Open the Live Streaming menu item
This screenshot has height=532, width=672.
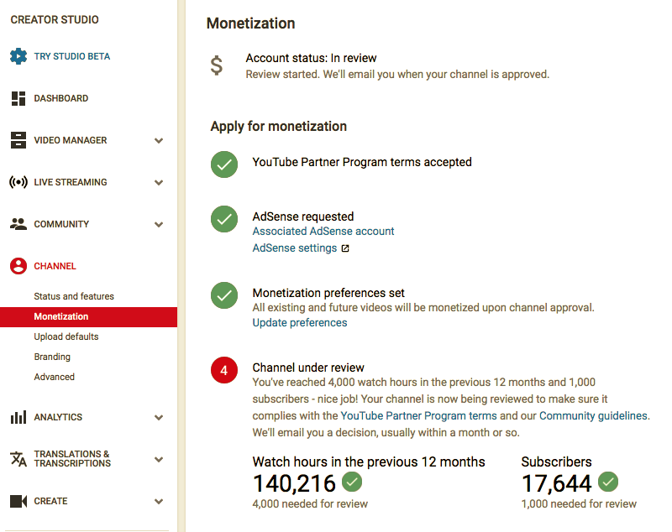[x=71, y=182]
